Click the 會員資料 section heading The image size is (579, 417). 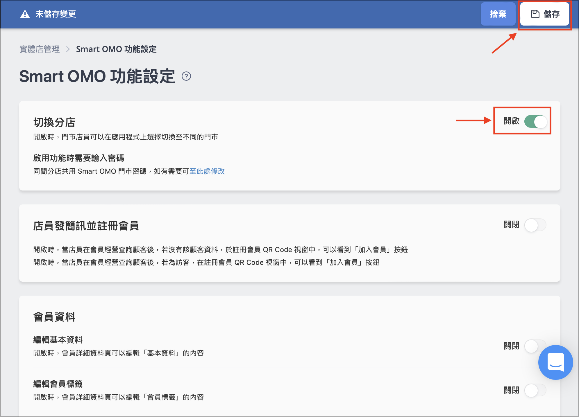(x=54, y=317)
